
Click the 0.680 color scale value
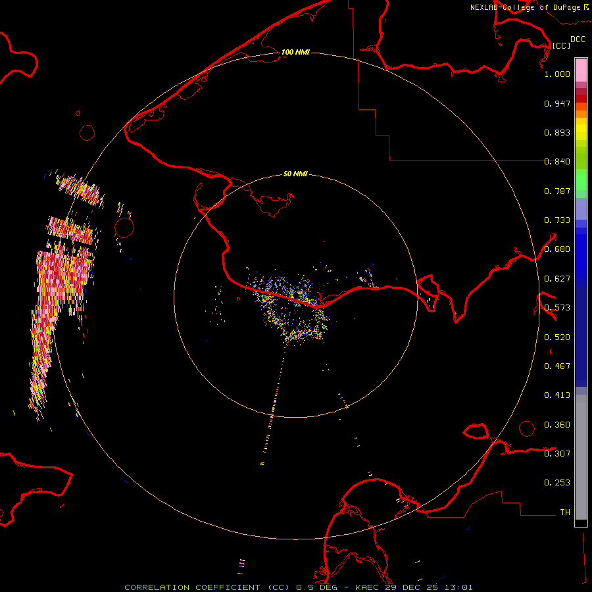(557, 249)
